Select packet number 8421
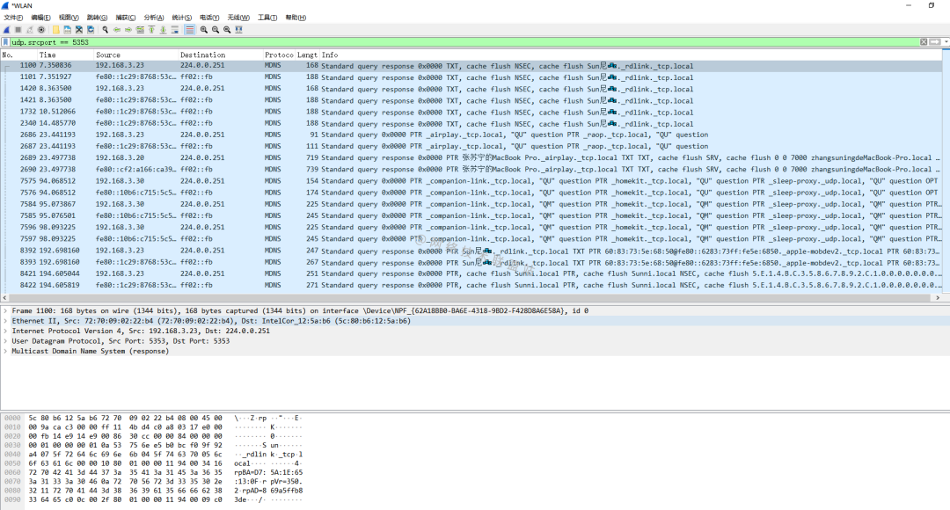 pyautogui.click(x=471, y=273)
